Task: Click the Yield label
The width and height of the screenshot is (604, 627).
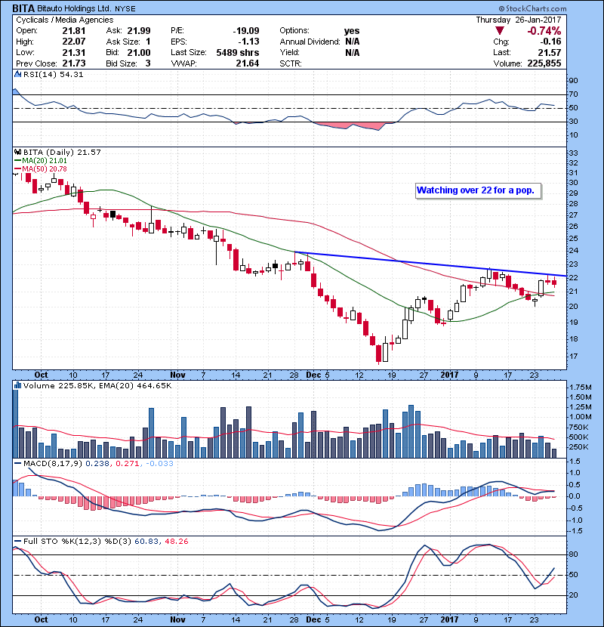Action: tap(289, 52)
